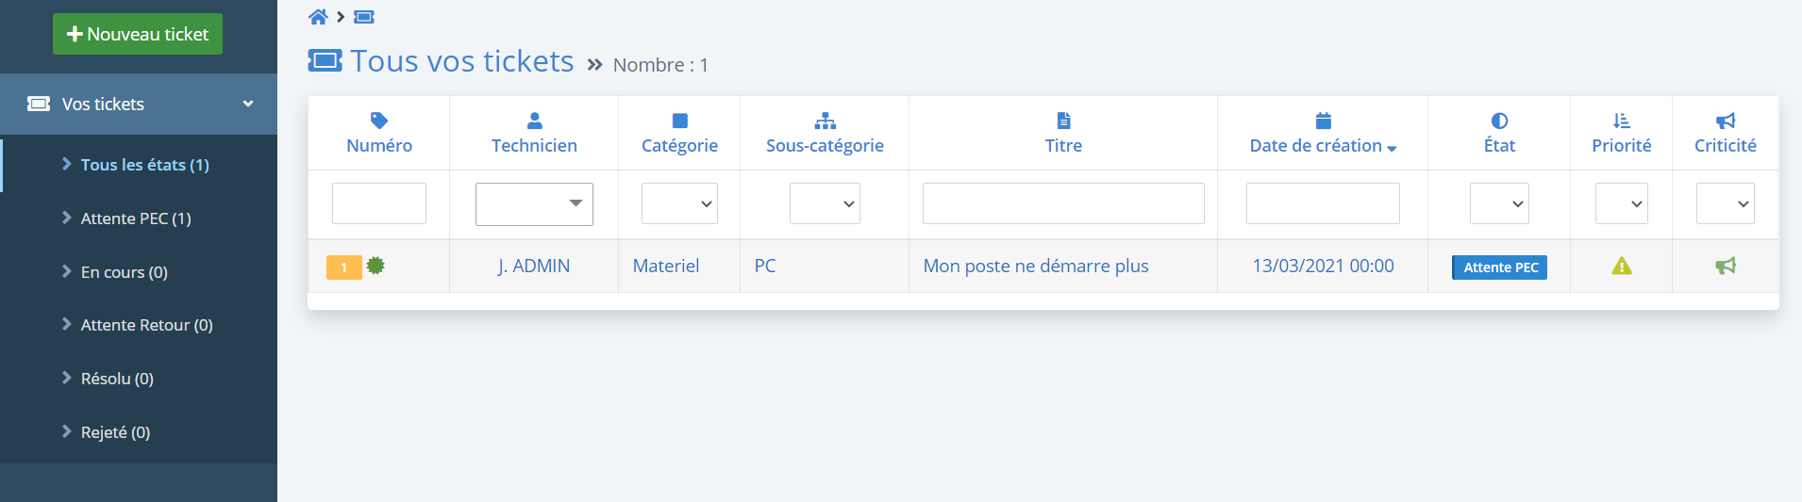
Task: Open the Sous-catégorie filter dropdown
Action: click(825, 203)
